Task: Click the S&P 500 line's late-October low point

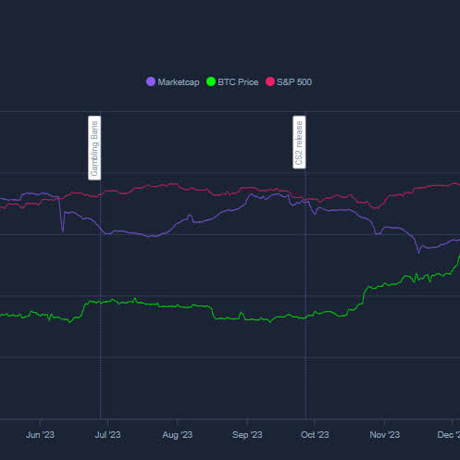Action: click(x=376, y=208)
